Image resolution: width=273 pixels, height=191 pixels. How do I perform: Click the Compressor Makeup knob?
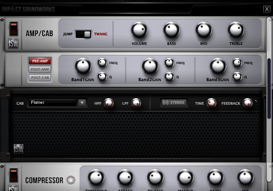point(185,177)
